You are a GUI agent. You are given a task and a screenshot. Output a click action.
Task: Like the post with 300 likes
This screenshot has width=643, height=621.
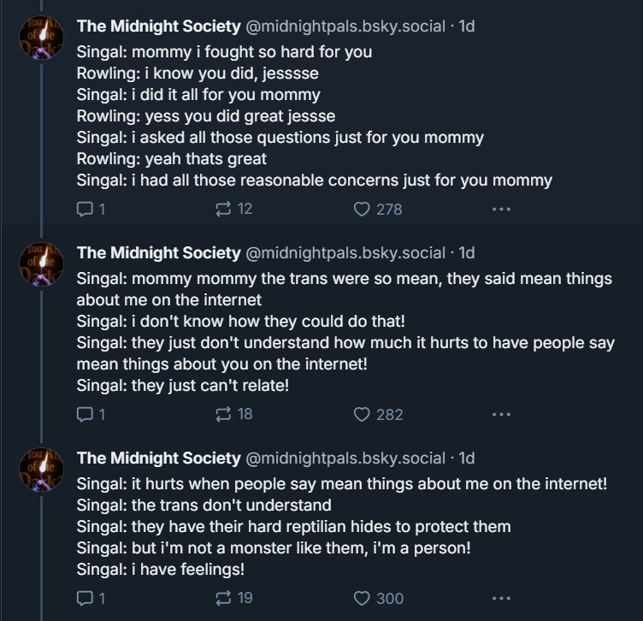pyautogui.click(x=379, y=599)
